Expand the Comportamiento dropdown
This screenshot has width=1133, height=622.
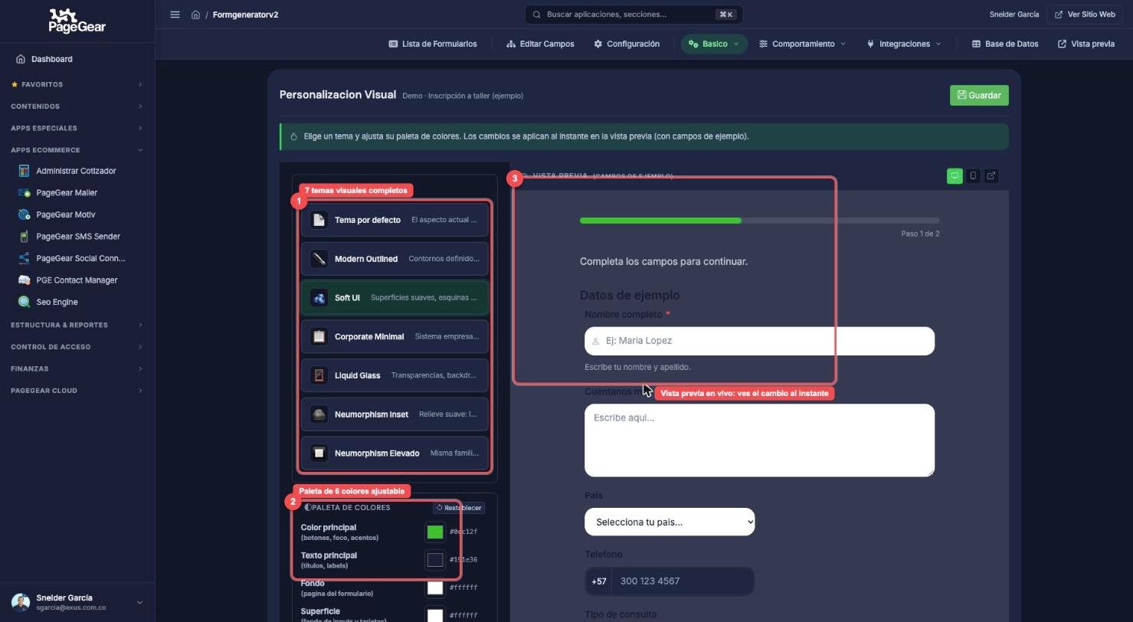[802, 44]
